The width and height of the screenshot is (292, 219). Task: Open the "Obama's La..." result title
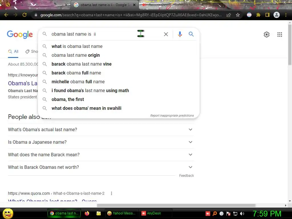click(23, 83)
